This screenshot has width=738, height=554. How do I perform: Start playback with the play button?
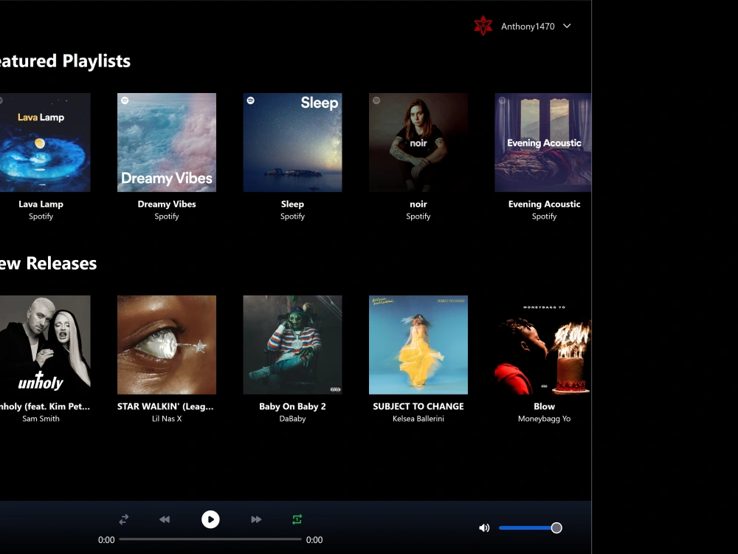click(210, 519)
